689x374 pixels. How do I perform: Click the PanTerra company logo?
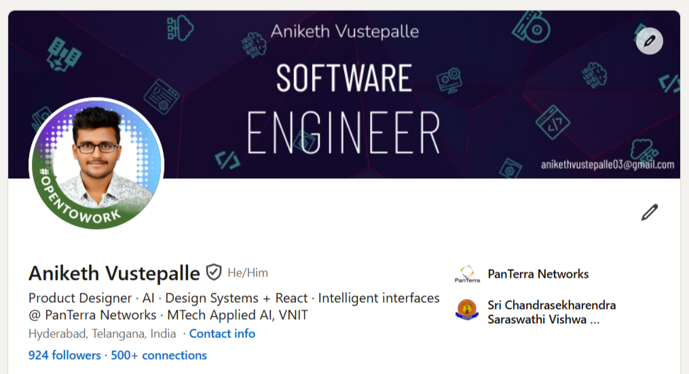tap(467, 274)
